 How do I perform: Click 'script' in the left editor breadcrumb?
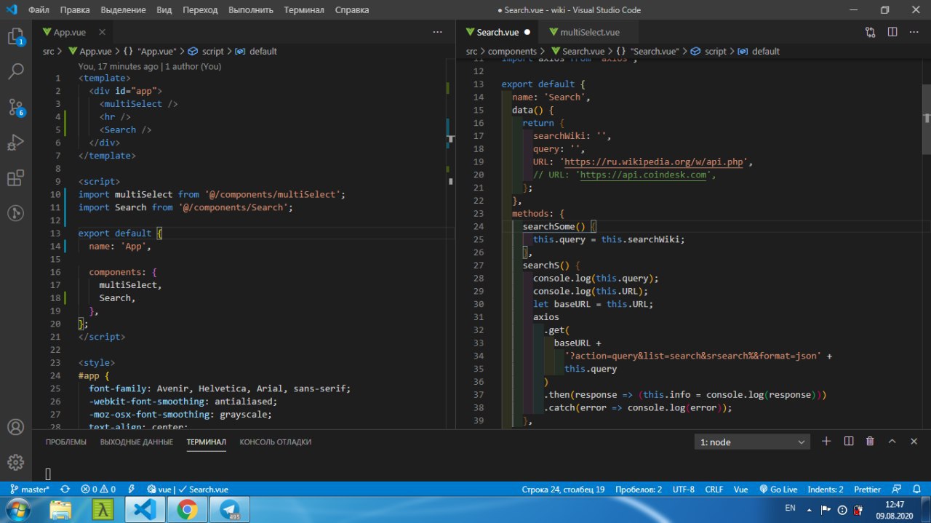(x=212, y=52)
